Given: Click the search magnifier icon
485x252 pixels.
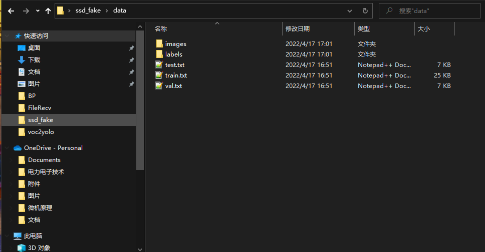Looking at the screenshot, I should 389,10.
